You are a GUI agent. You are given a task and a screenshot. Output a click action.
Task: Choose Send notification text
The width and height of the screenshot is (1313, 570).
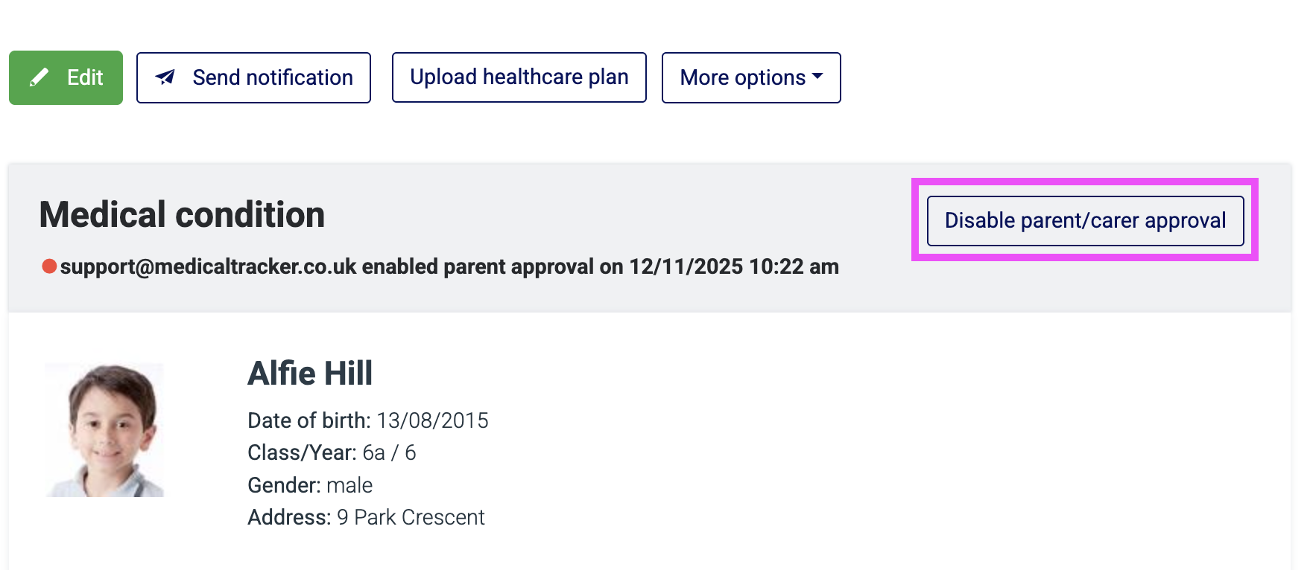point(273,77)
